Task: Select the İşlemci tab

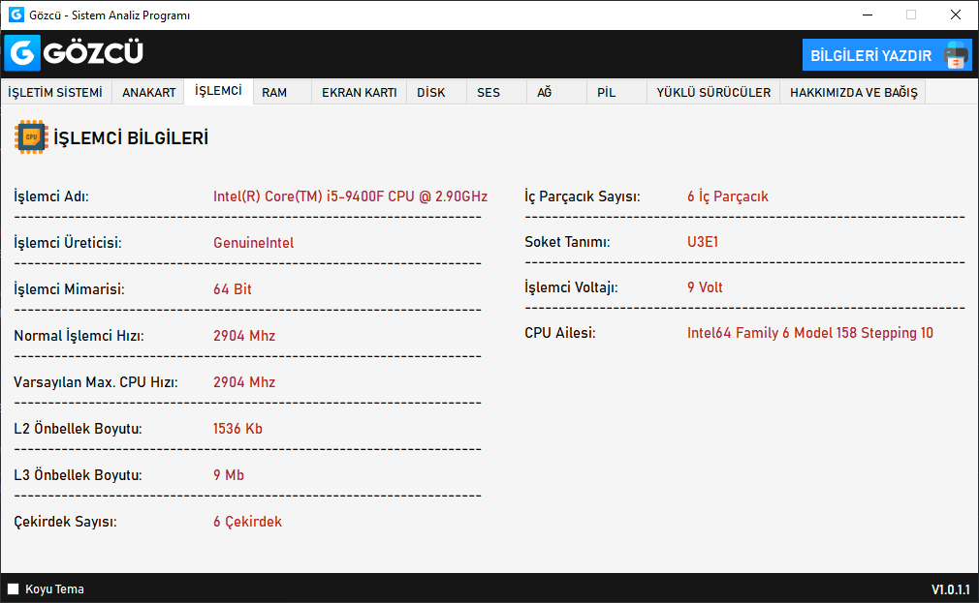Action: coord(218,91)
